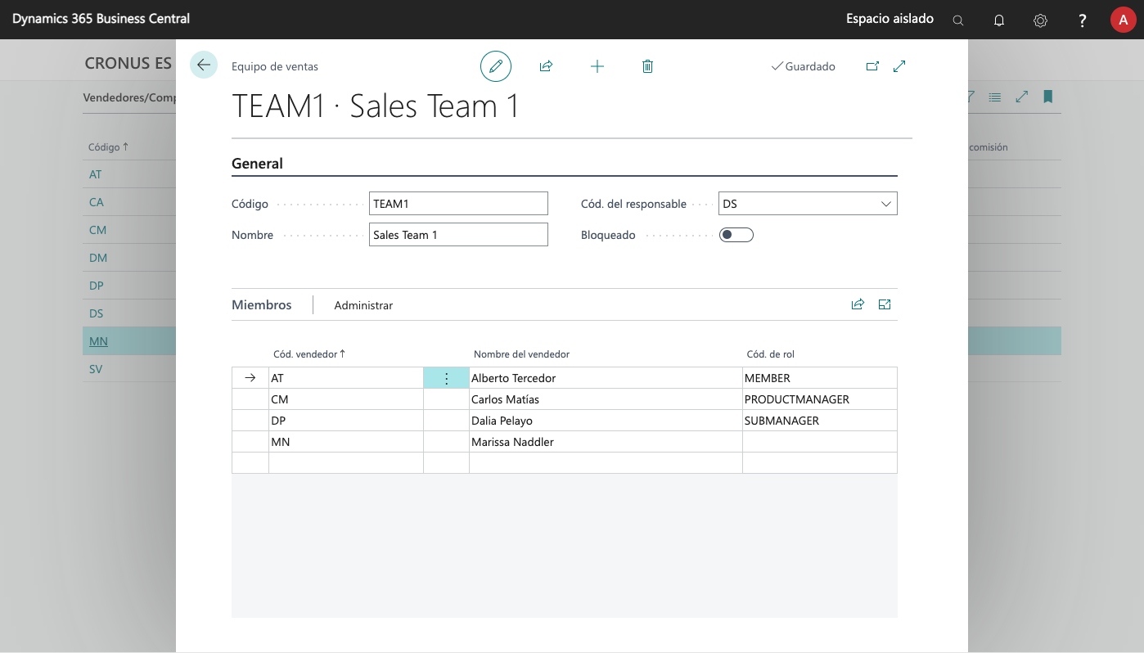Click Dynamics 365 Business Central title
The height and width of the screenshot is (653, 1144).
tap(101, 19)
